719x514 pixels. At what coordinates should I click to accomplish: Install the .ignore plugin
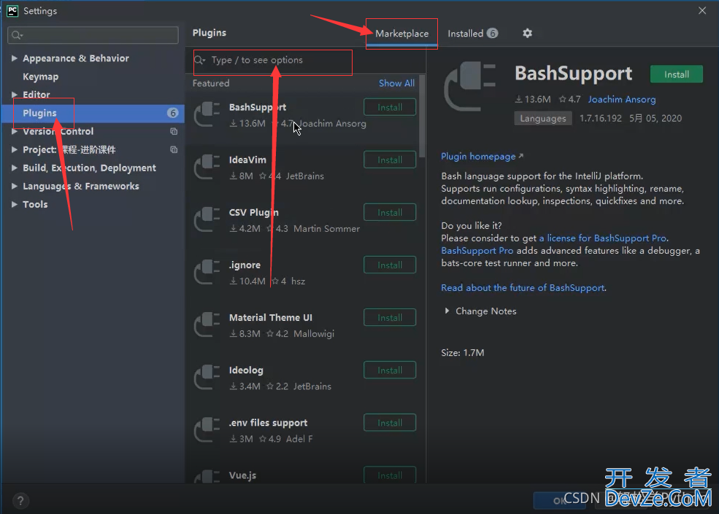(x=390, y=265)
